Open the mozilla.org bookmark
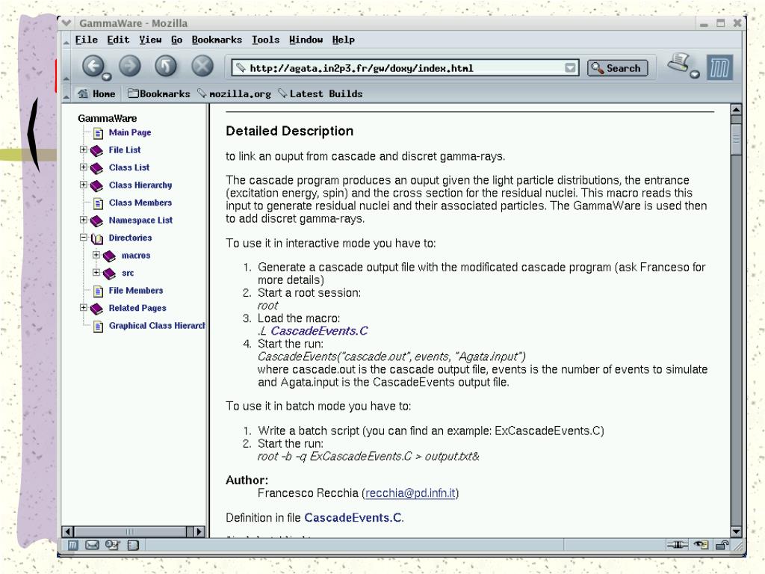765x574 pixels. coord(234,93)
